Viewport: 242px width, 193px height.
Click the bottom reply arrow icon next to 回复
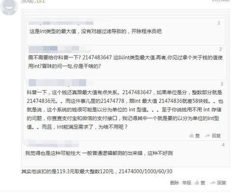213,183
